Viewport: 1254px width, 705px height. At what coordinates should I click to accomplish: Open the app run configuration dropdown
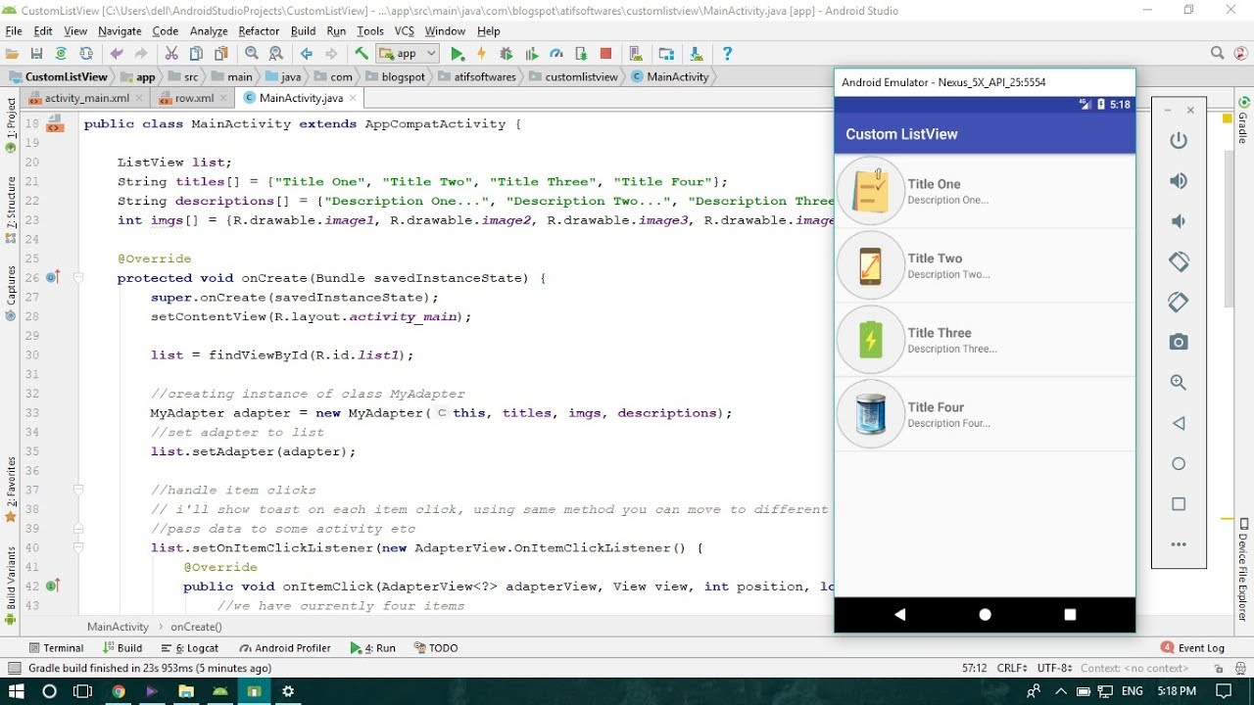point(407,54)
